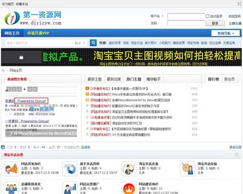Open the 申请开通第一资源网VIP topic
The image size is (243, 194).
pyautogui.click(x=130, y=88)
